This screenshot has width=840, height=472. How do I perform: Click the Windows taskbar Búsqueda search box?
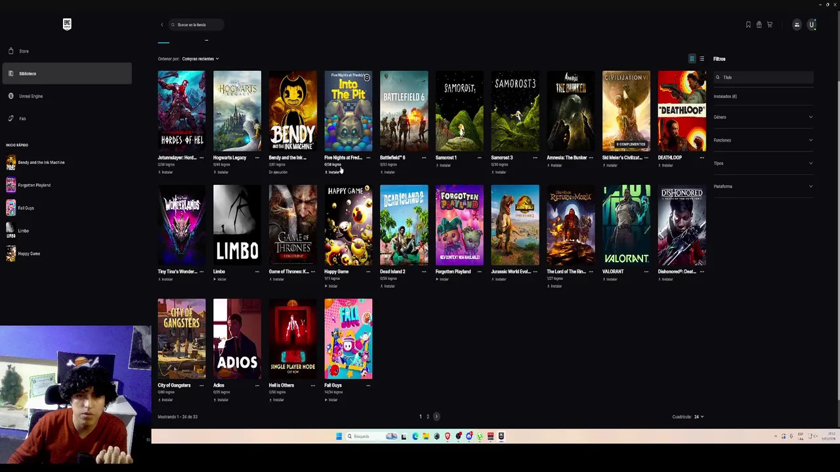tap(371, 437)
